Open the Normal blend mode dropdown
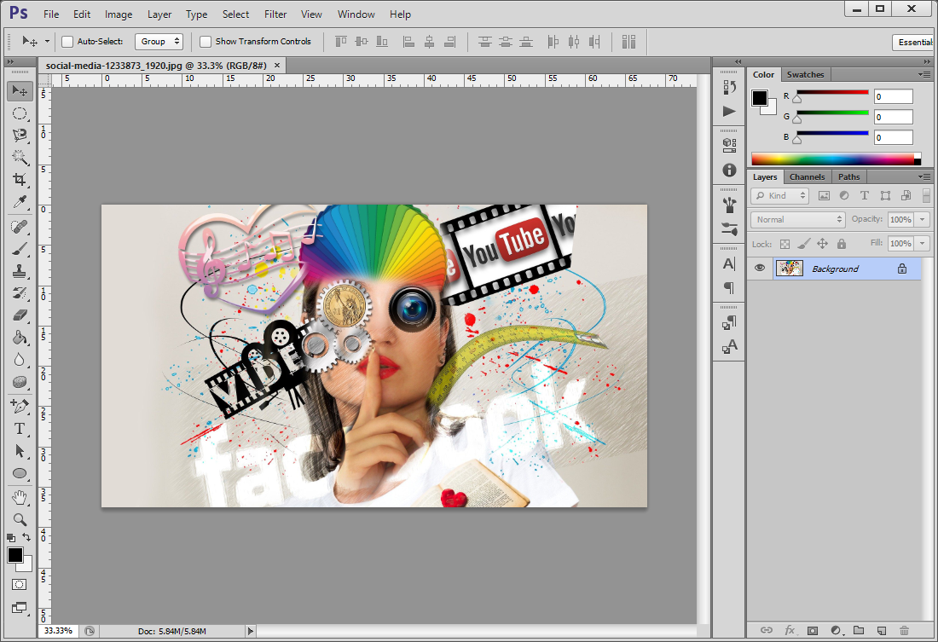Image resolution: width=938 pixels, height=642 pixels. (x=798, y=220)
